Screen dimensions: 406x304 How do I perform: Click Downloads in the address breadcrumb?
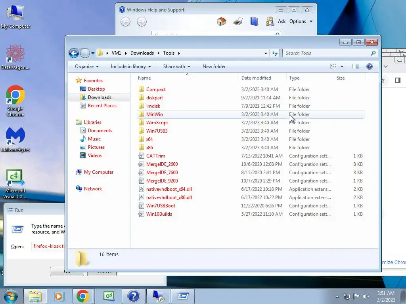[142, 53]
